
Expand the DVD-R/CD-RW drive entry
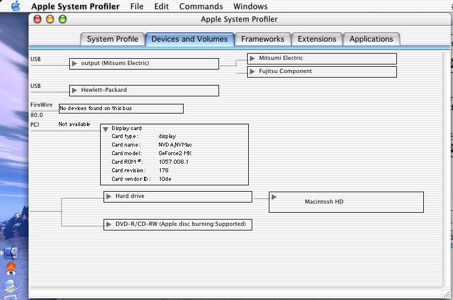pos(109,224)
